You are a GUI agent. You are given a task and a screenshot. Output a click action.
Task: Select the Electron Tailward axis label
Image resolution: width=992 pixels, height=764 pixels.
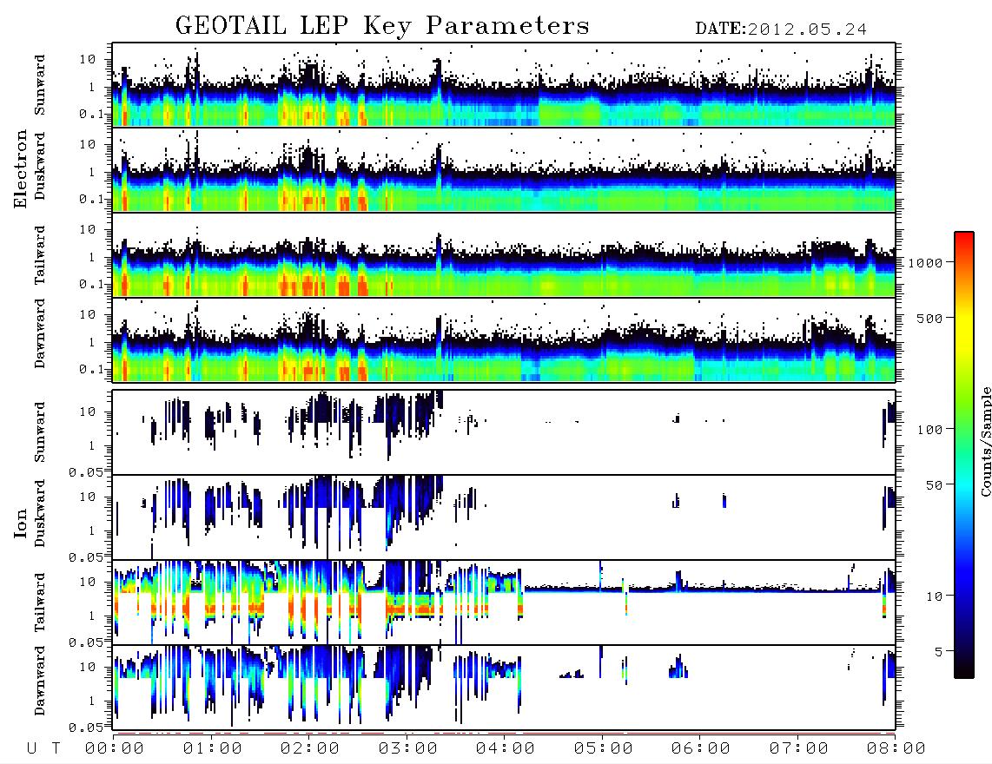tap(40, 255)
